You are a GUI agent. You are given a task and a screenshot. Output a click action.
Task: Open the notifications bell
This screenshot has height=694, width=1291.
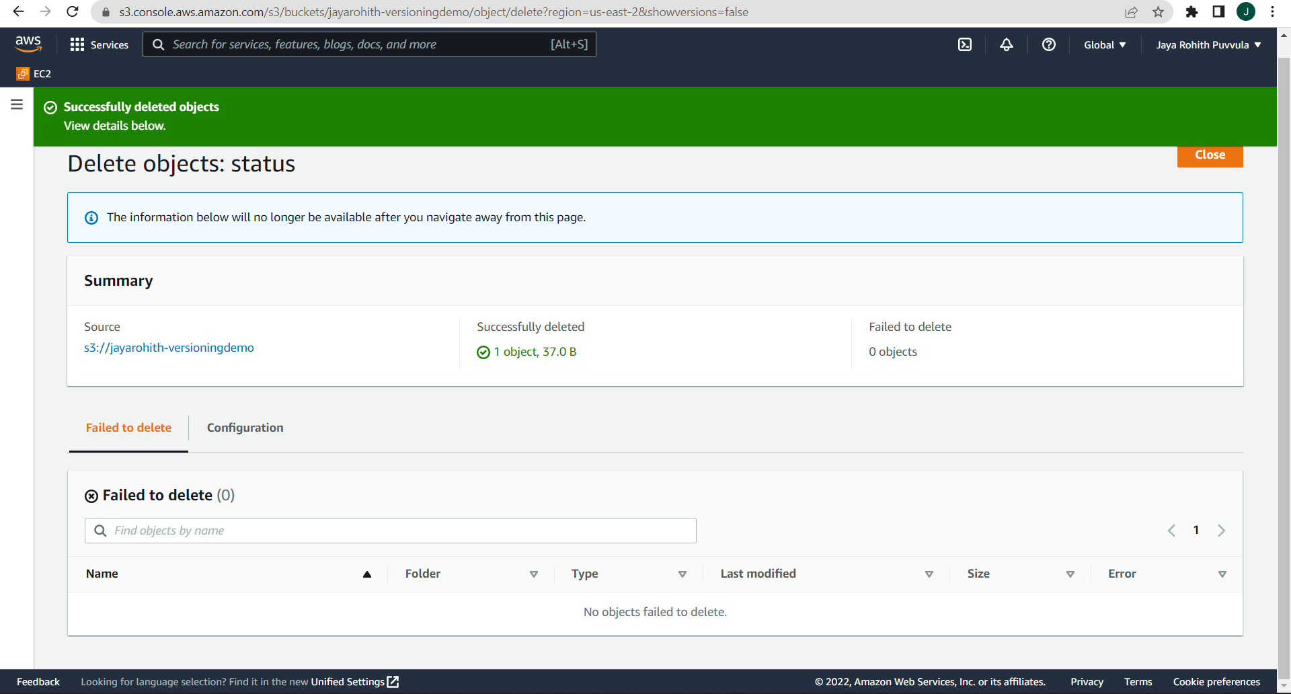[1006, 44]
